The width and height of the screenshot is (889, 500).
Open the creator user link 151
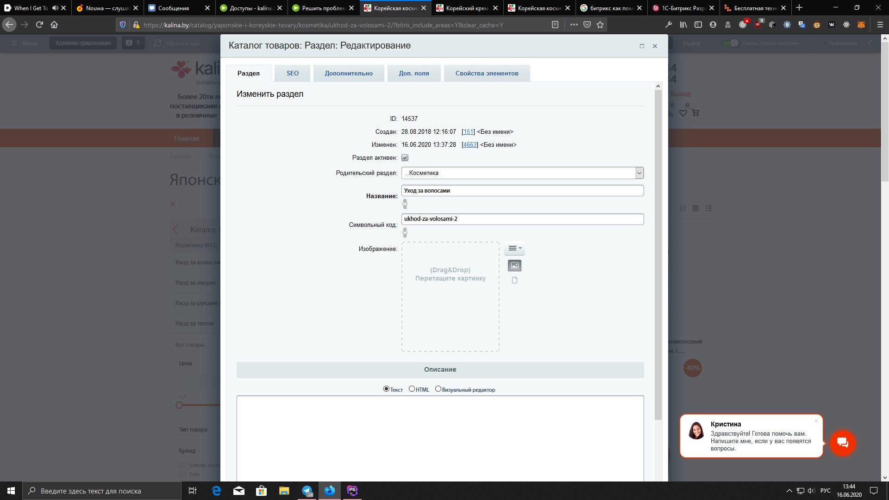468,132
